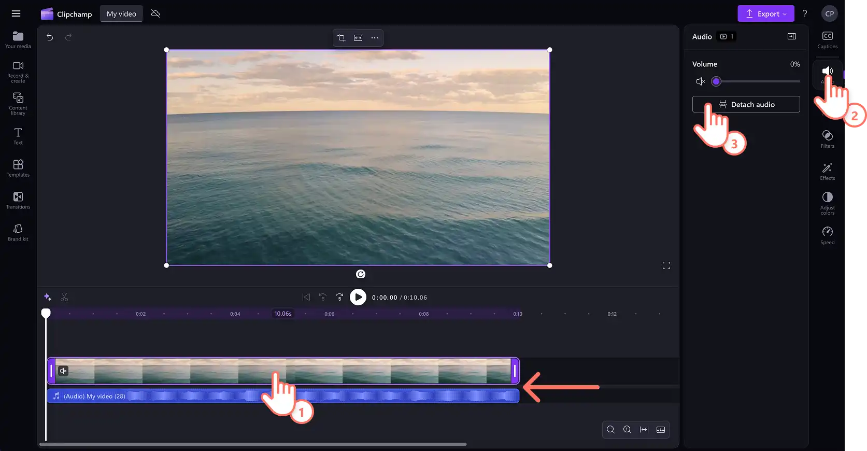Collapse the Audio property panel
Viewport: 867px width, 451px height.
tap(792, 36)
